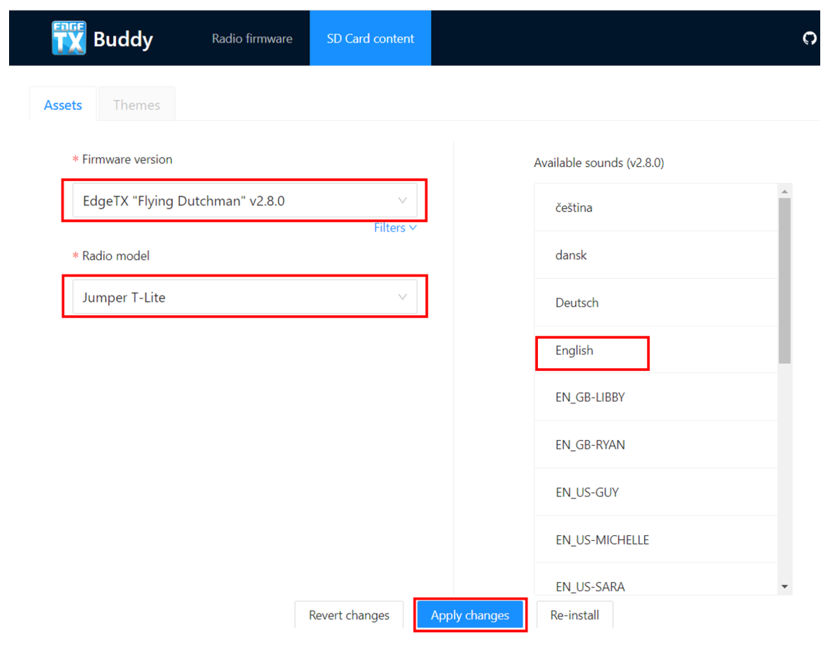
Task: Choose EN_GB-RYAN sound pack
Action: [x=656, y=444]
